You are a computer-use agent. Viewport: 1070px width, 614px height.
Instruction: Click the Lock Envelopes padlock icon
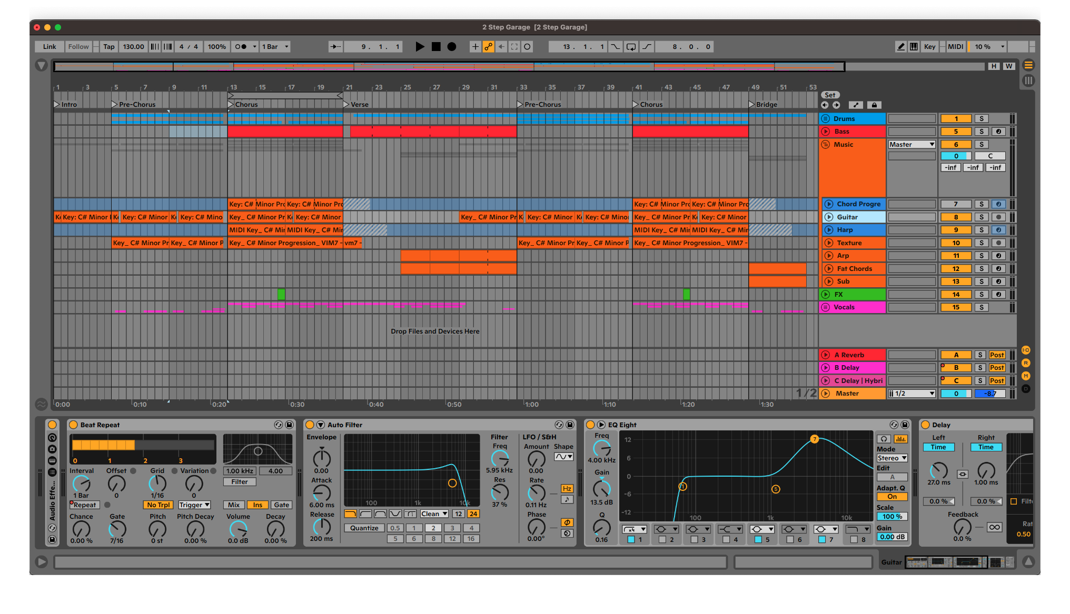(x=874, y=105)
